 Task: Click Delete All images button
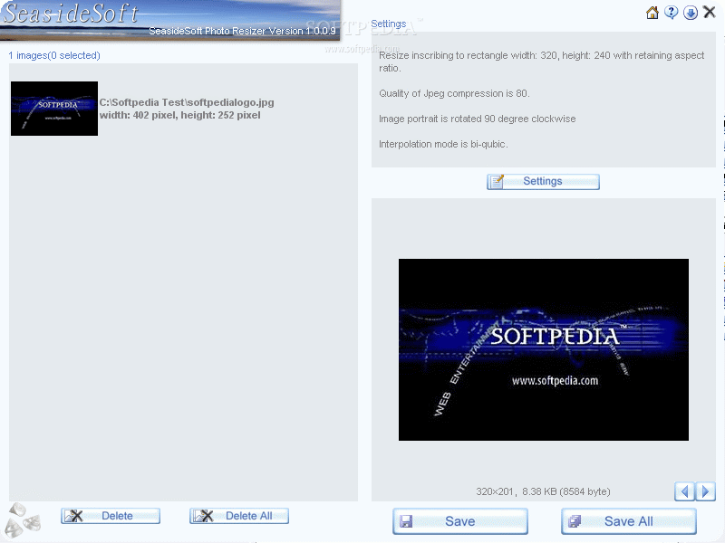point(239,516)
